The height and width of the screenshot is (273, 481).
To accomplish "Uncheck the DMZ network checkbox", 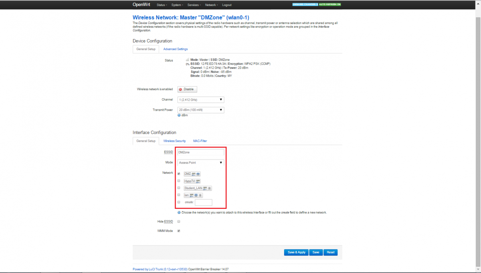I will (x=179, y=174).
